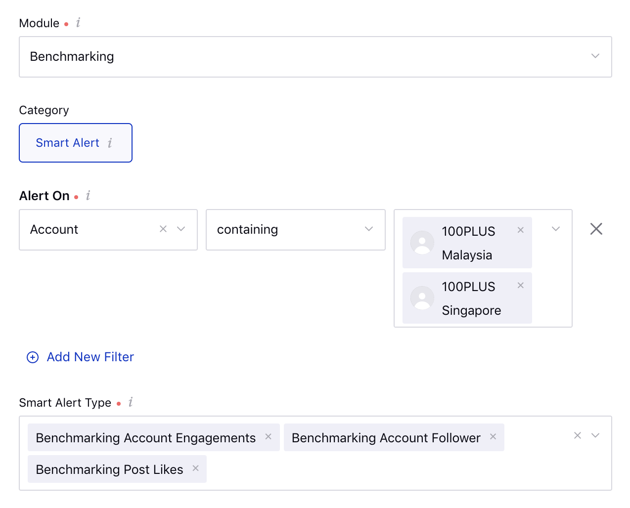
Task: Remove Benchmarking Post Likes tag
Action: pos(195,468)
